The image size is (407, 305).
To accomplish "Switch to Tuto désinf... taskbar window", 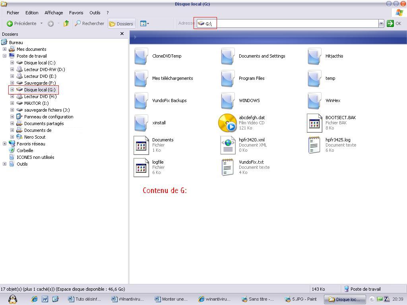I will click(x=84, y=299).
